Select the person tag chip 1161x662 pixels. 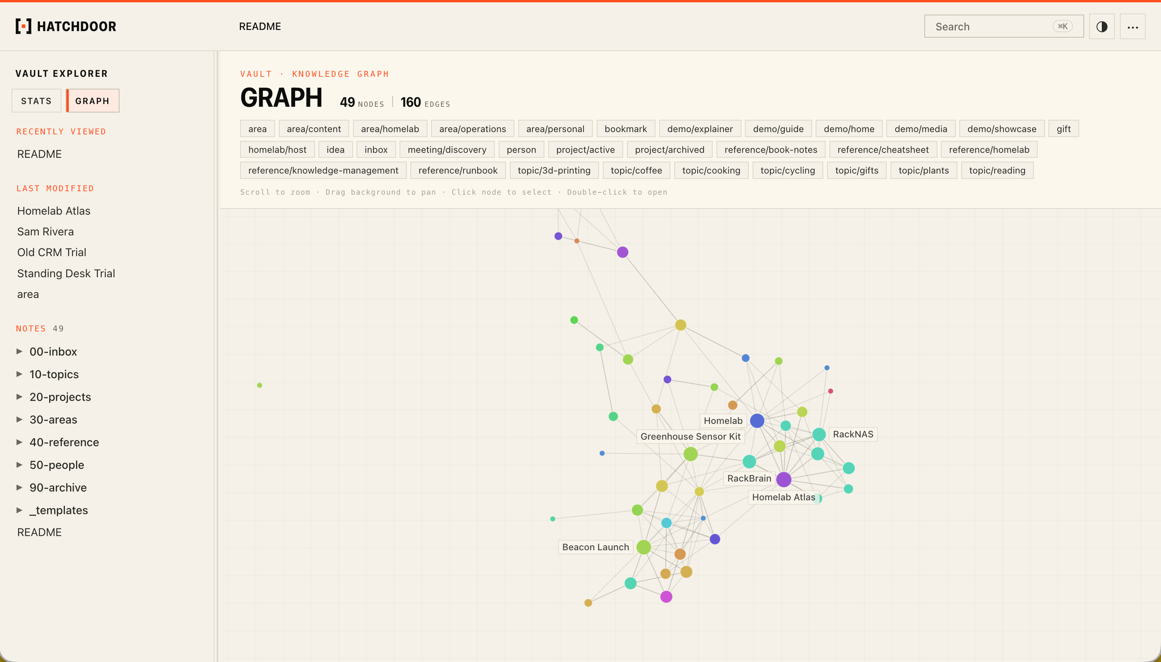click(521, 150)
